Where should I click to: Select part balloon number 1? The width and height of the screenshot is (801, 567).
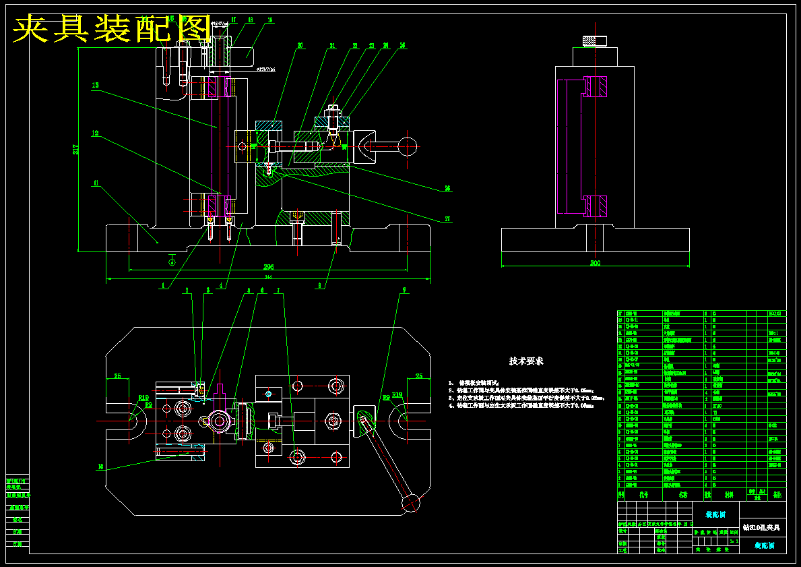[164, 287]
